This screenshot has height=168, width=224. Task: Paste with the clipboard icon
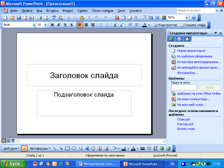tap(81, 18)
